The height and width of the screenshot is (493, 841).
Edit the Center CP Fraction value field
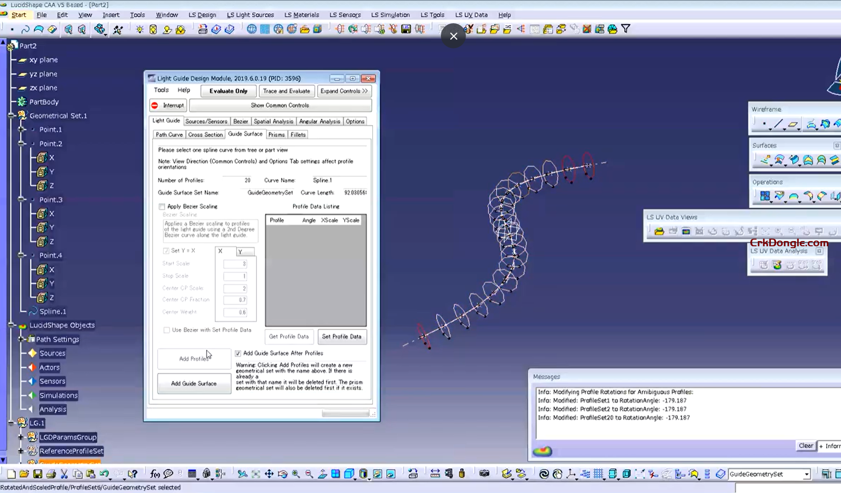[235, 299]
